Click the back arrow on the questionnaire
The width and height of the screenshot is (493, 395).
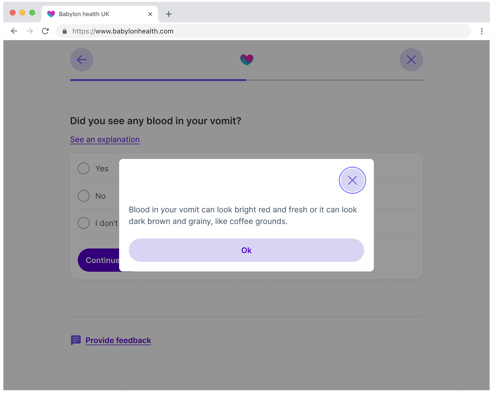click(81, 59)
